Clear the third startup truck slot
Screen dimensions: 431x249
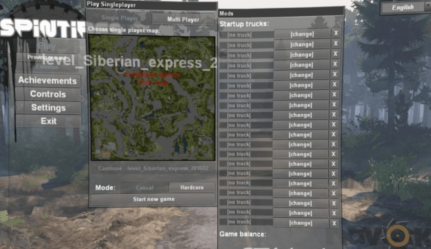335,54
